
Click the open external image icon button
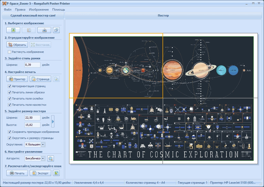click(56, 30)
